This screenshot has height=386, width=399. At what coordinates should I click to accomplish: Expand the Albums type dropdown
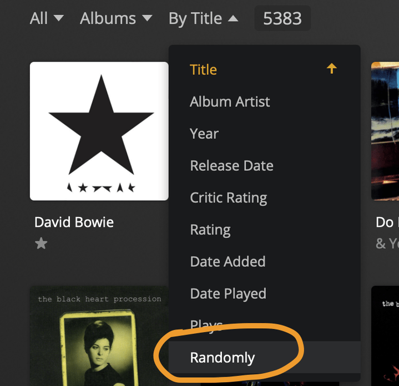[115, 18]
